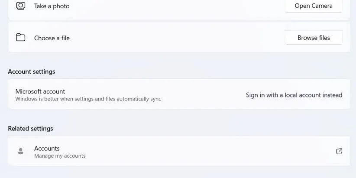
Task: Click the Manage my accounts subtext
Action: tap(60, 156)
